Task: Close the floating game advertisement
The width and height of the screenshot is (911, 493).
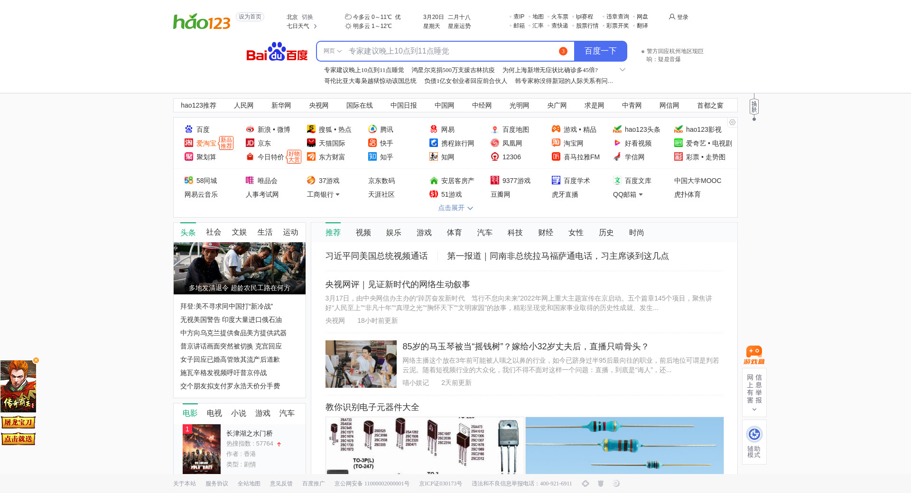Action: click(x=36, y=360)
